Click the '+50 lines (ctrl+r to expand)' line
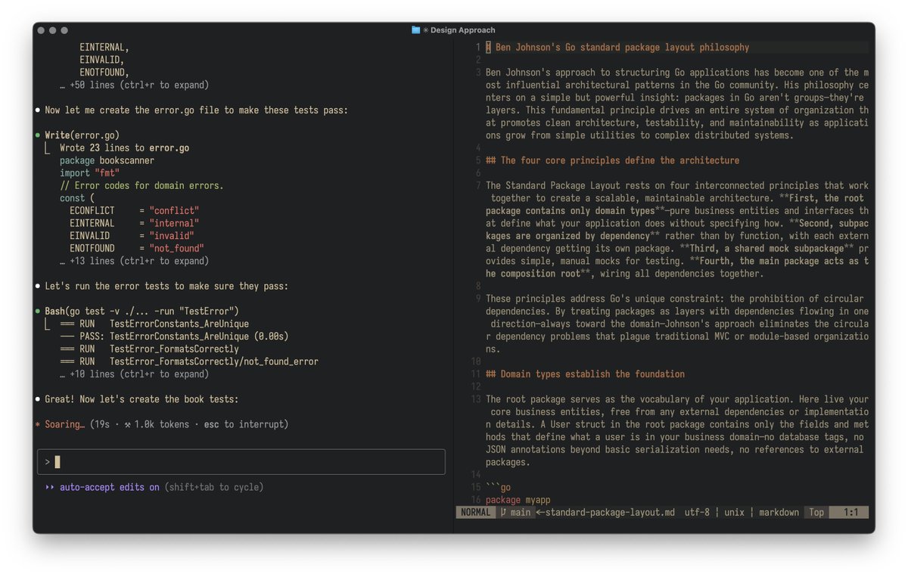The image size is (908, 577). [x=134, y=85]
